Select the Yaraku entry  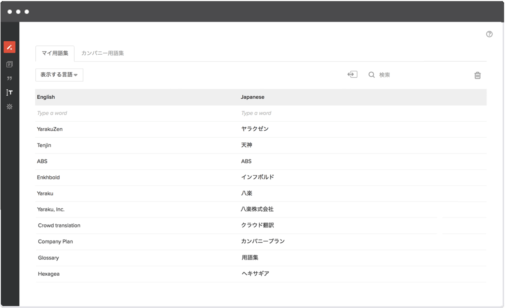pyautogui.click(x=45, y=193)
